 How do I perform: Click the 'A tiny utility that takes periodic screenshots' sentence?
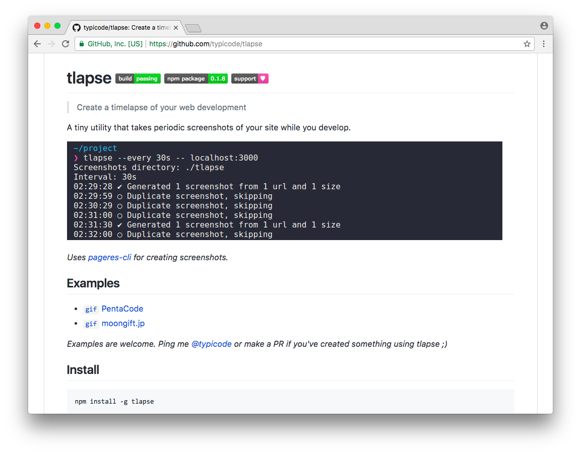(x=209, y=128)
